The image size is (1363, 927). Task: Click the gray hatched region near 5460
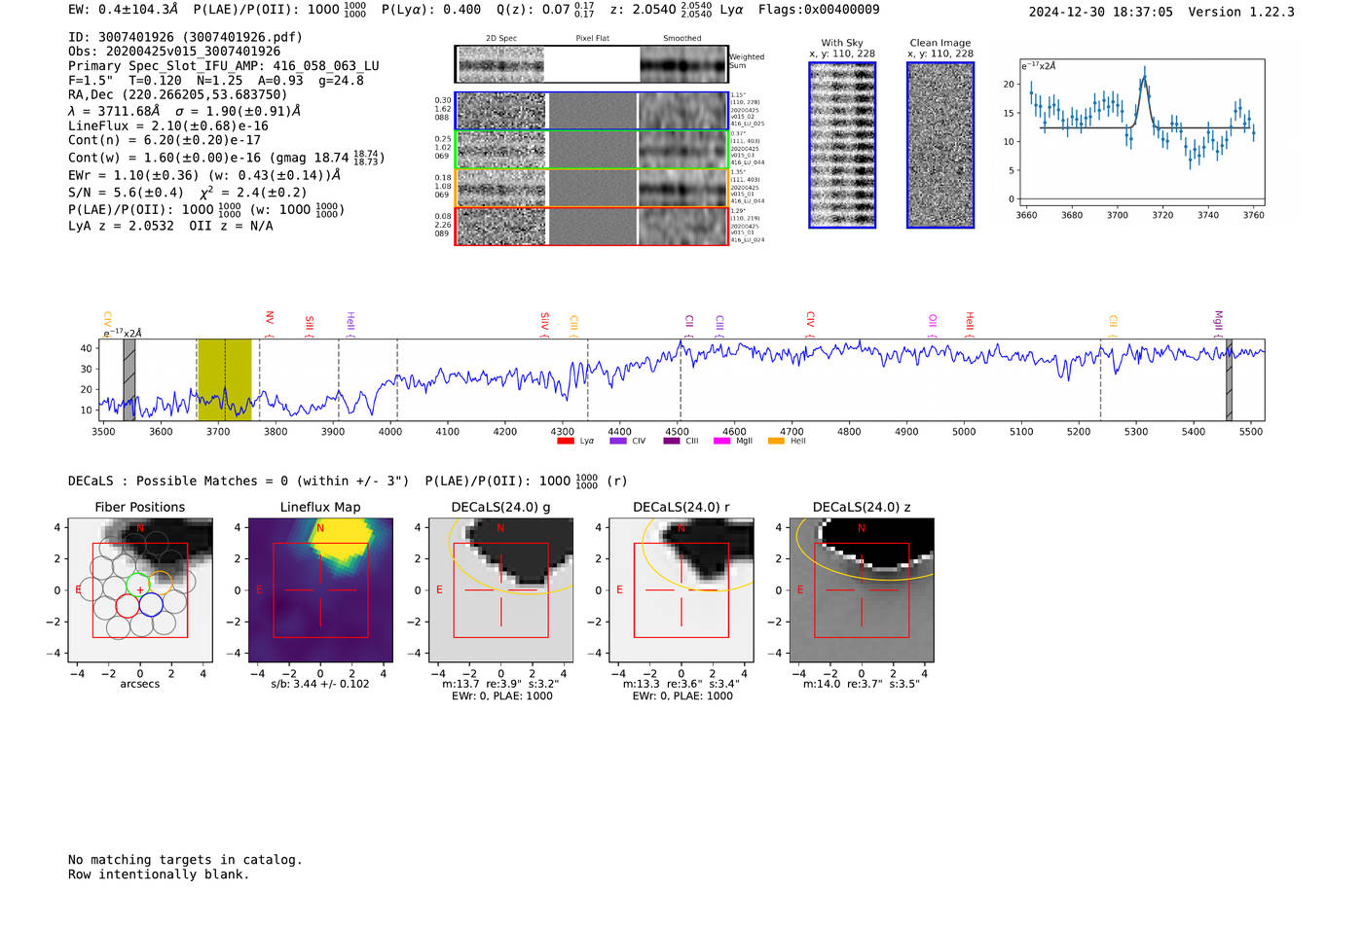(x=1229, y=379)
